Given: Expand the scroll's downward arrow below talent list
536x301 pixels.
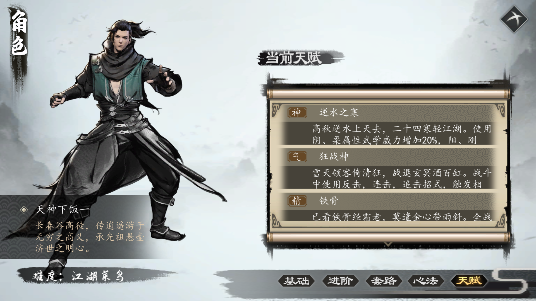Looking at the screenshot, I should (388, 244).
